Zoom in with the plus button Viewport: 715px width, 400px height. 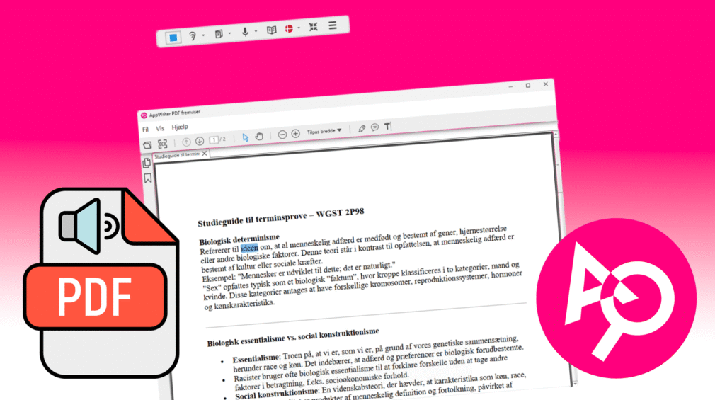[x=295, y=133]
